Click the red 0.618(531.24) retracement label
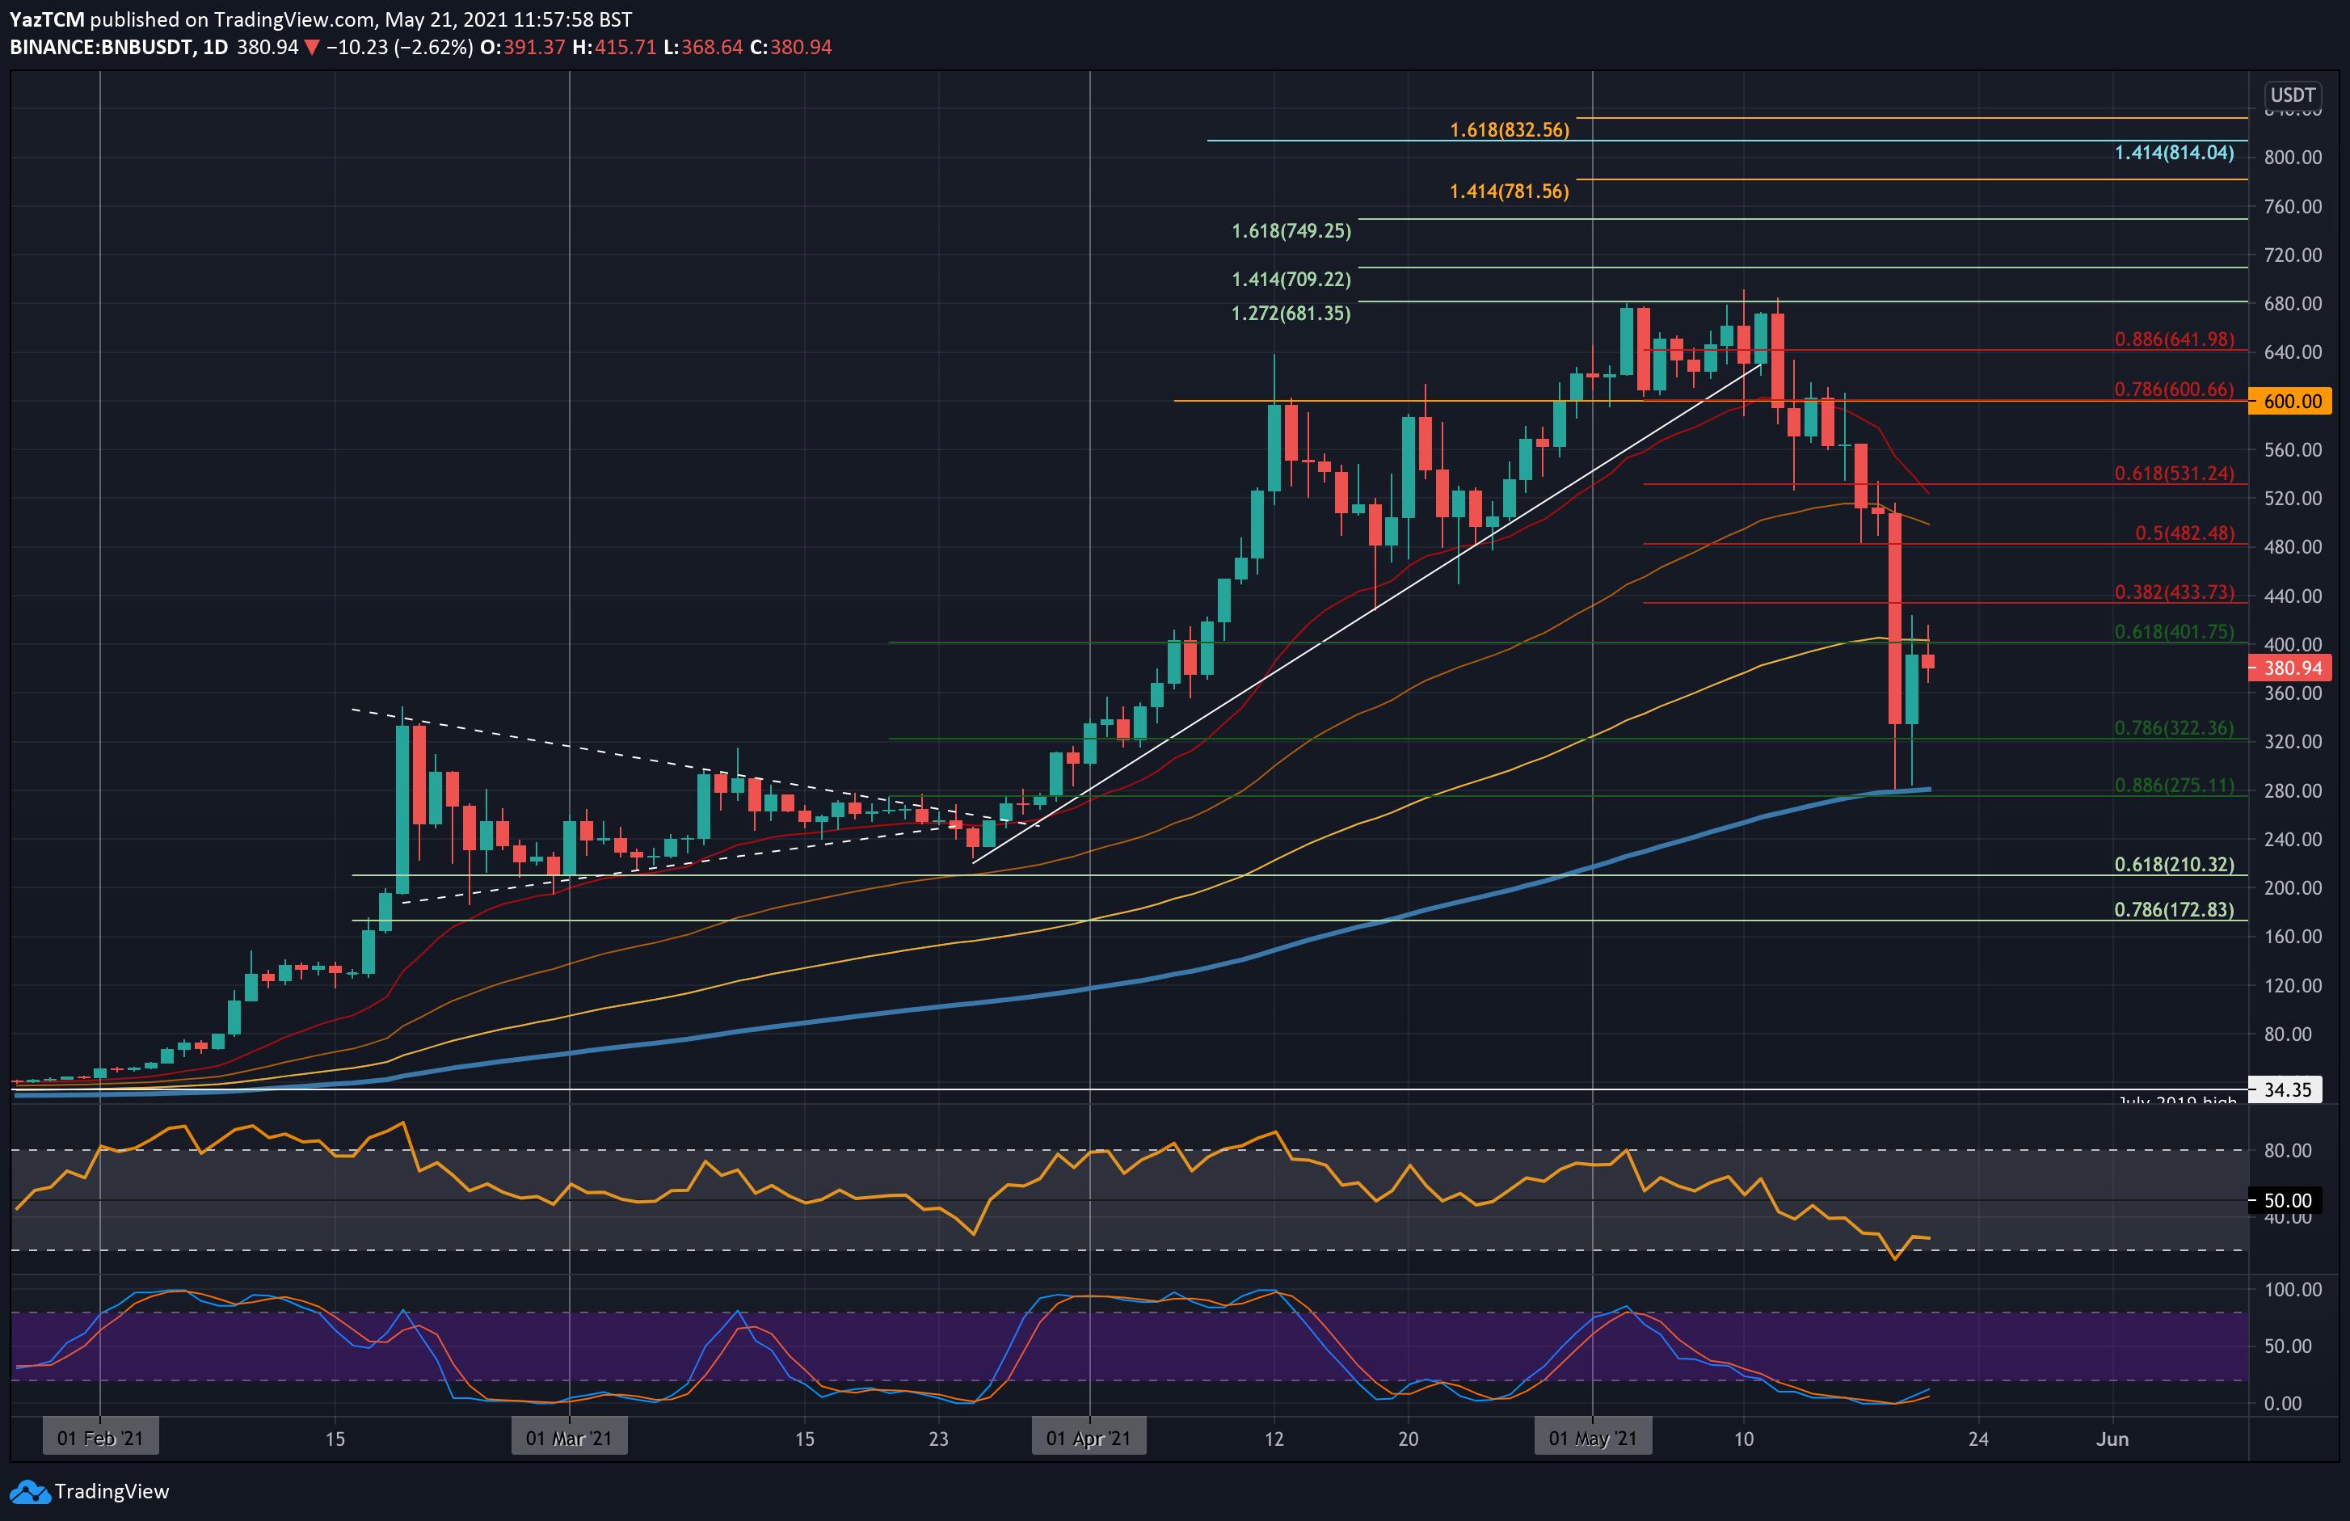Image resolution: width=2350 pixels, height=1521 pixels. (x=2173, y=474)
